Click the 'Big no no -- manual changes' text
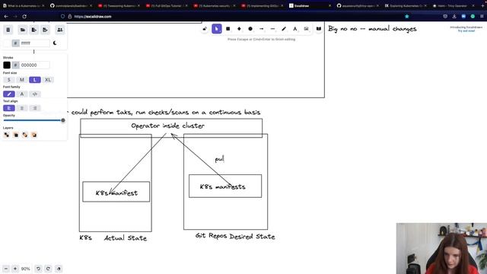The height and width of the screenshot is (274, 487). click(x=372, y=29)
